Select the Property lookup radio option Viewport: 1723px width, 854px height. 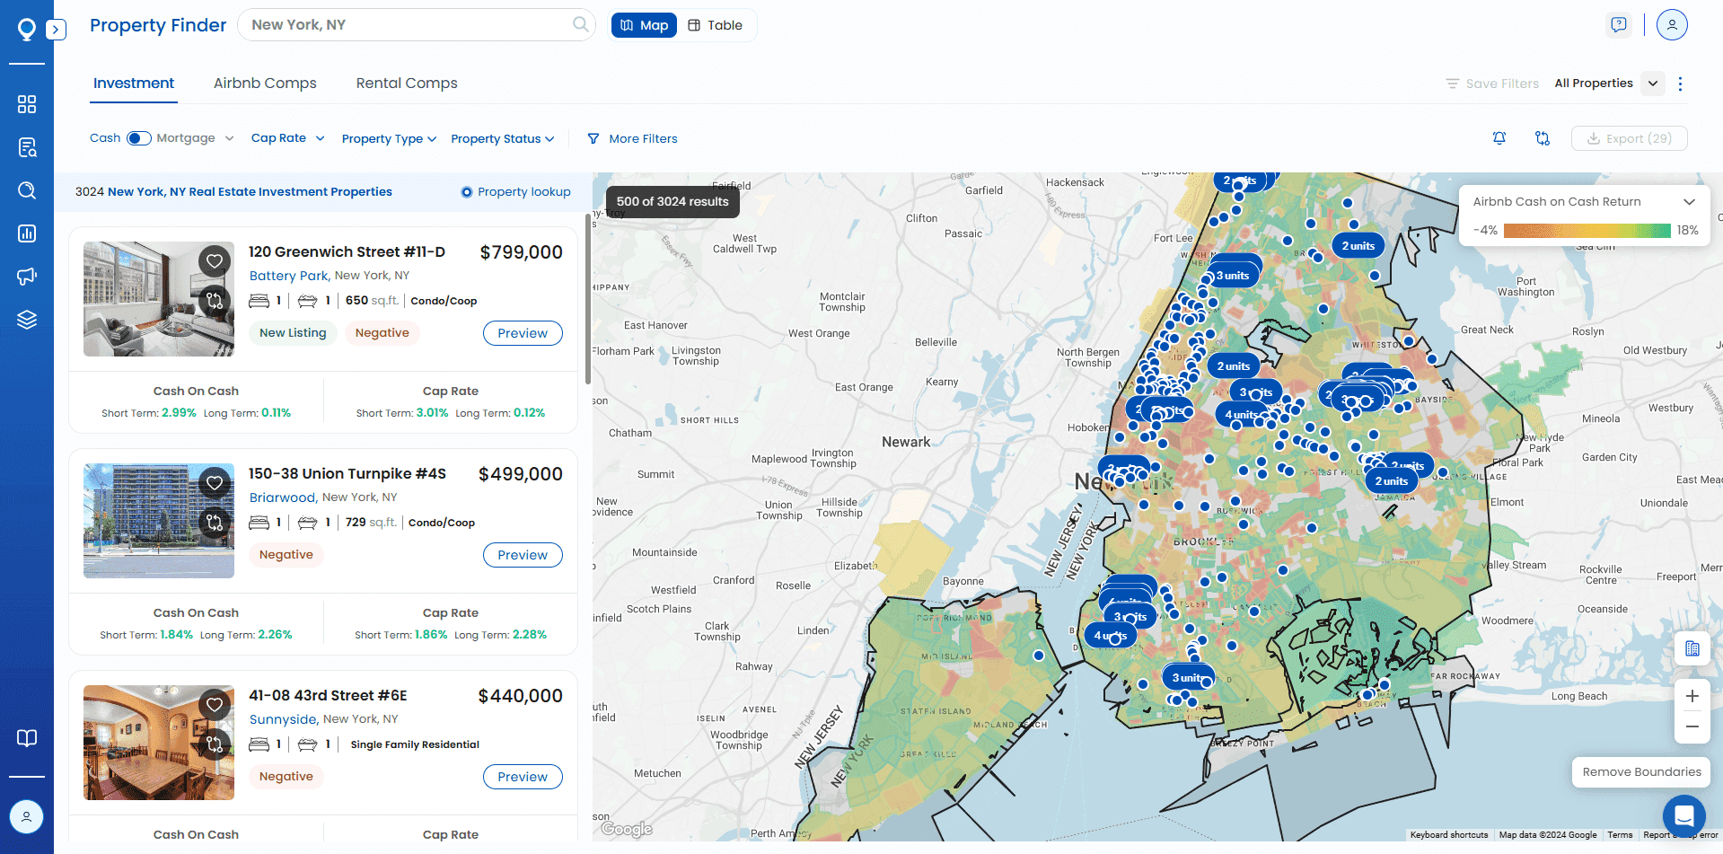point(467,192)
